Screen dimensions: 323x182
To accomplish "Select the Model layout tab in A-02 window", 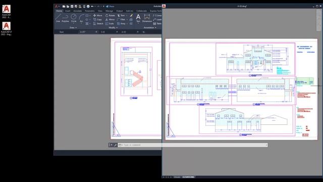I will [177, 177].
